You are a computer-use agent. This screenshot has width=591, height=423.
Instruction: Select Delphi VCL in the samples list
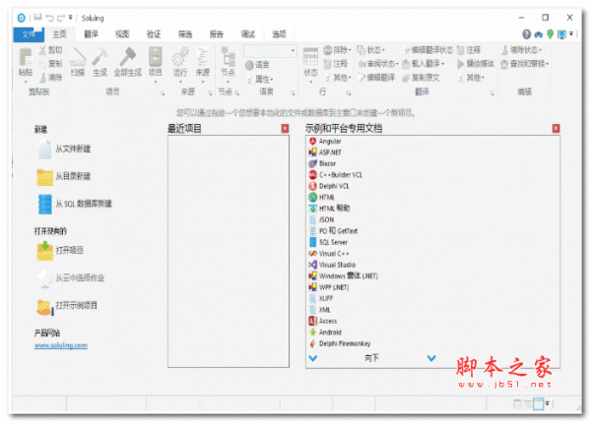pyautogui.click(x=329, y=186)
